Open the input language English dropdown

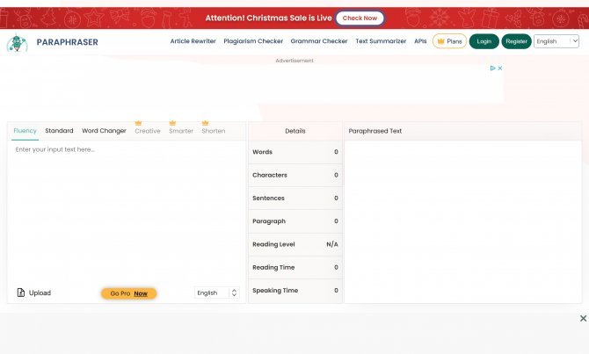(x=217, y=293)
